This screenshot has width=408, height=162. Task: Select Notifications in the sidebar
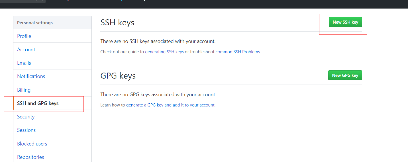coord(31,76)
